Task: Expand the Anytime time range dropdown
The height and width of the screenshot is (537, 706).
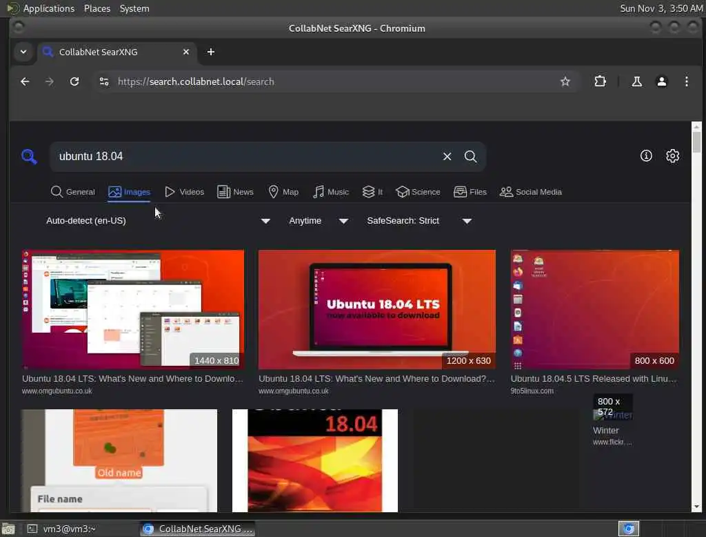Action: coord(319,221)
